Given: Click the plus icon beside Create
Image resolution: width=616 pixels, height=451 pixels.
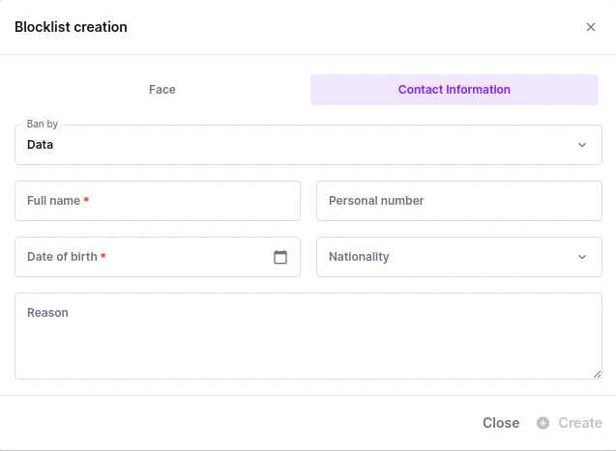Looking at the screenshot, I should [543, 423].
